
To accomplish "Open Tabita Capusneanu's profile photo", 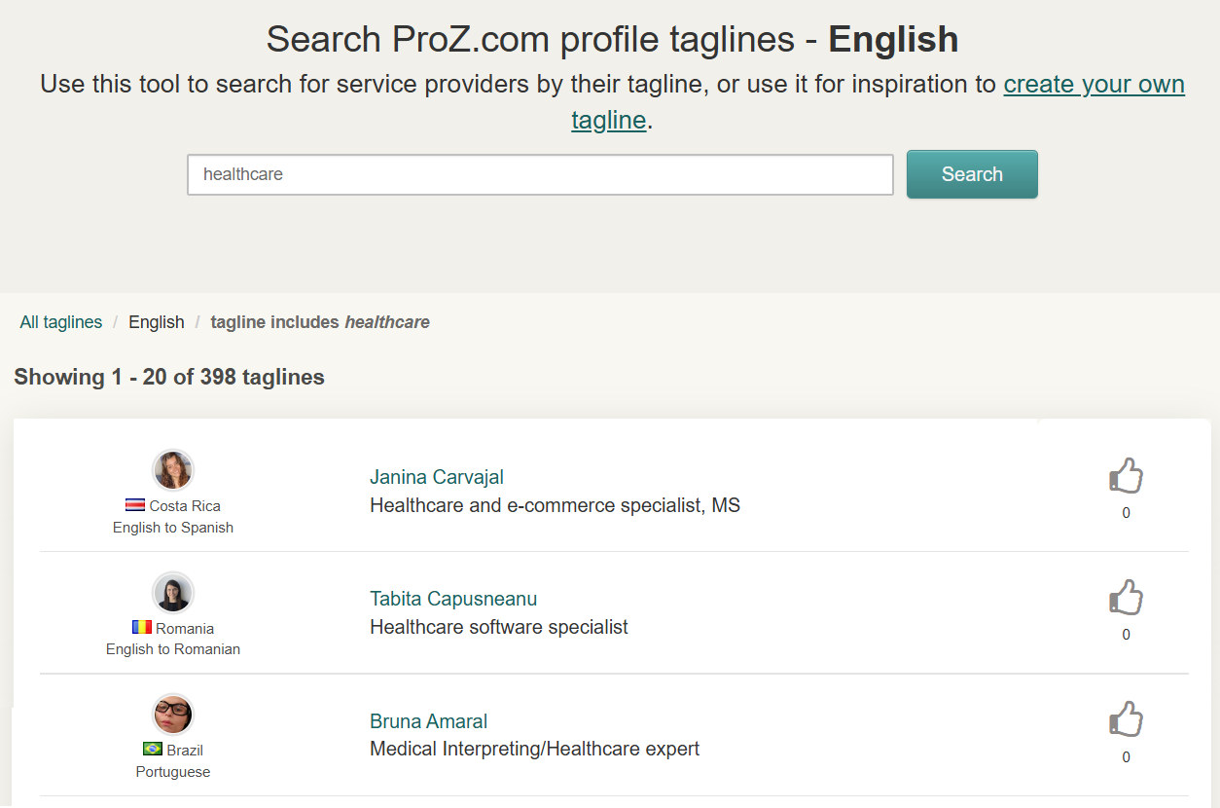I will (173, 593).
